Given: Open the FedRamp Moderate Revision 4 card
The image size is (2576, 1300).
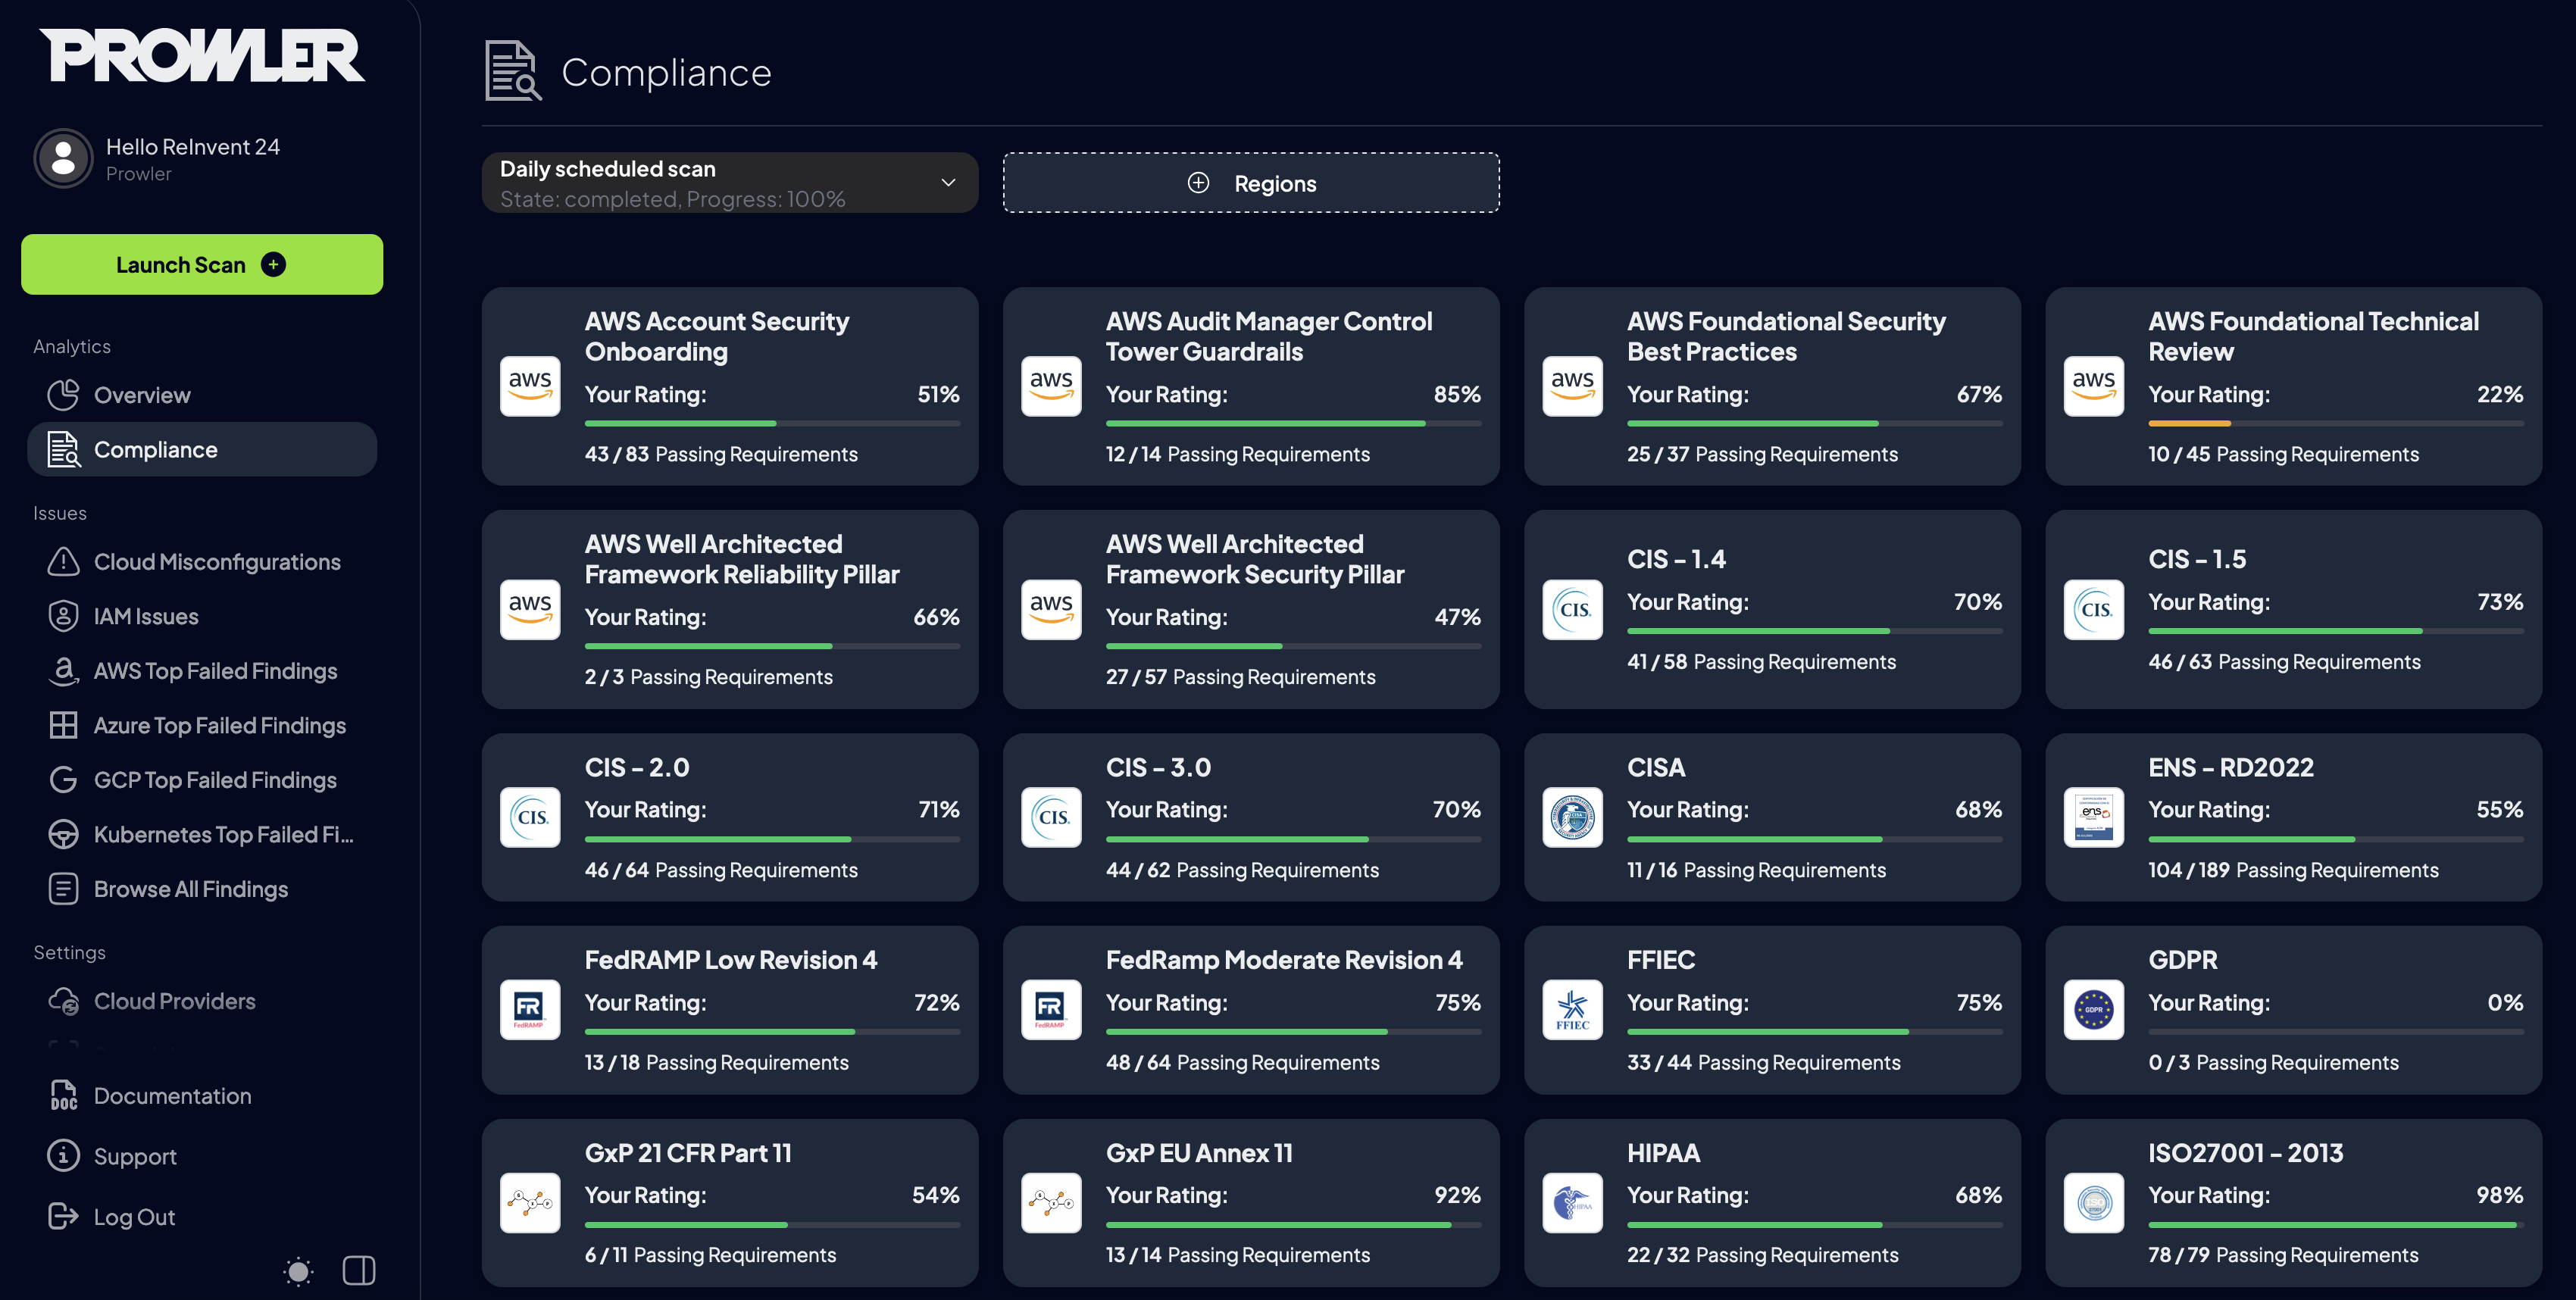Looking at the screenshot, I should pyautogui.click(x=1251, y=1010).
